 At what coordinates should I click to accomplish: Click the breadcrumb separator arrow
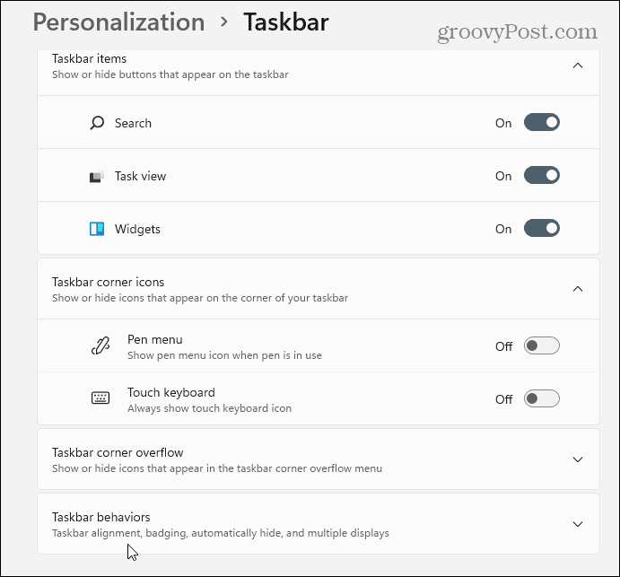(x=224, y=22)
